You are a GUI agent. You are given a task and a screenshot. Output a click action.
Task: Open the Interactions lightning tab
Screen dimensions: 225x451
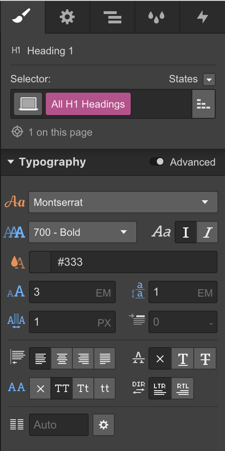tap(202, 17)
